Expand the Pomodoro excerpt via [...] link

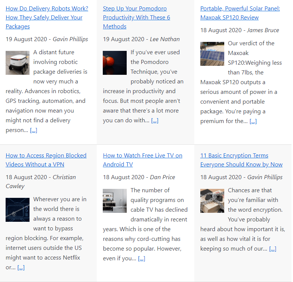pyautogui.click(x=155, y=120)
